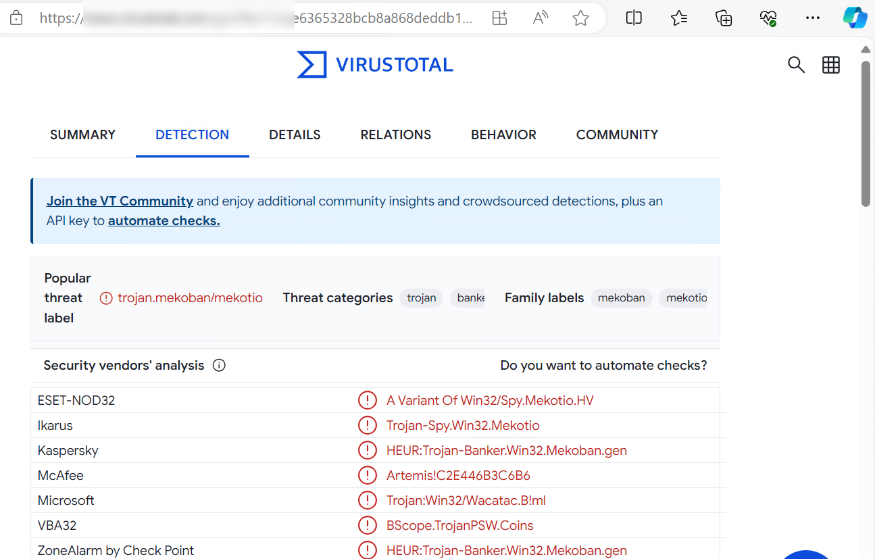The height and width of the screenshot is (559, 875).
Task: Open browser Settings and more menu
Action: point(813,18)
